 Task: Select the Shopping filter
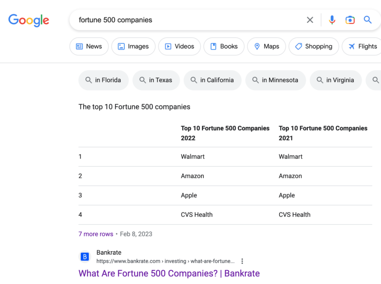pyautogui.click(x=314, y=47)
